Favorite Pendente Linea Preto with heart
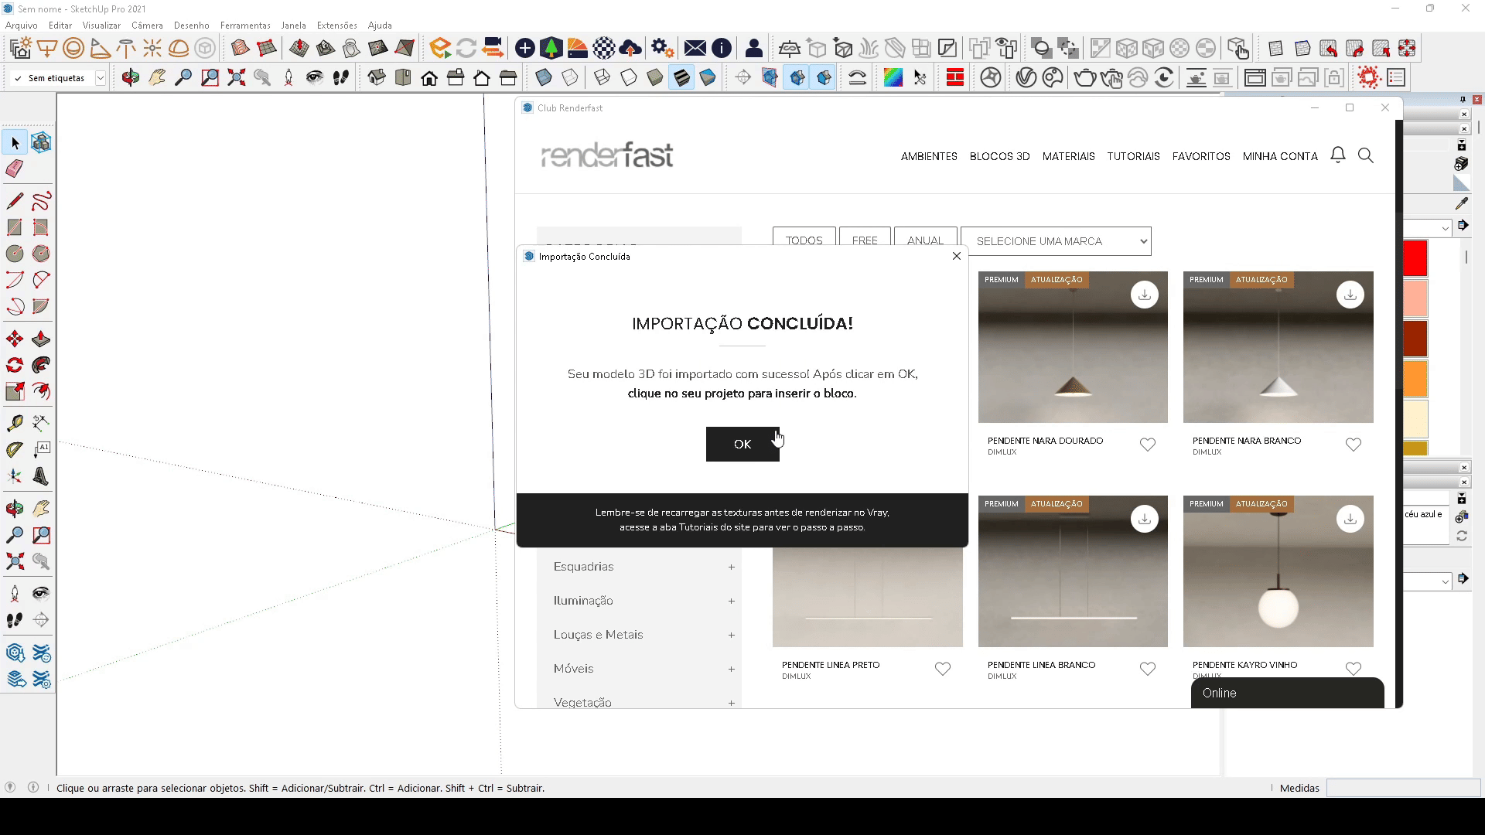Image resolution: width=1485 pixels, height=835 pixels. [942, 669]
